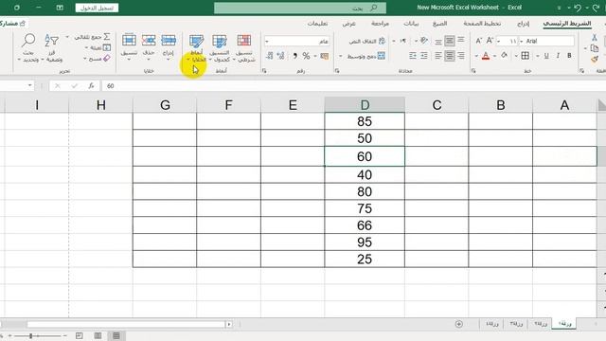Open the Page Layout tab (تخطيط الصفحة)

tap(482, 24)
